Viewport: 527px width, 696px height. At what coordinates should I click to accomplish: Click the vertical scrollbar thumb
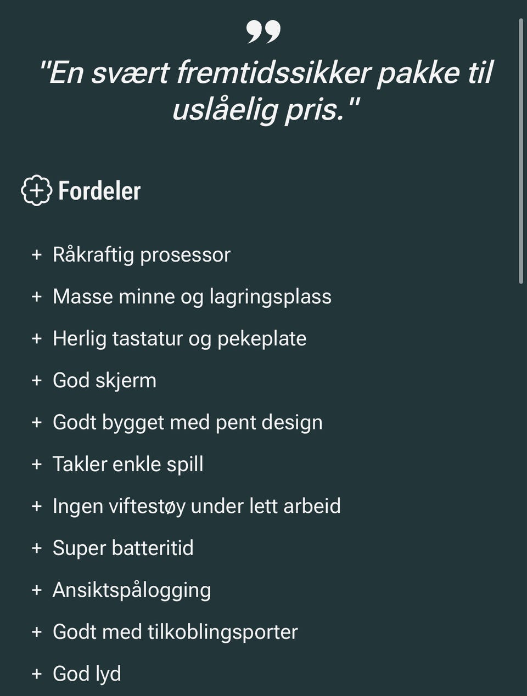521,151
